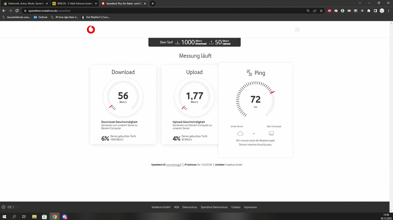Click the Dein Tarif banner
Viewport: 393px width, 220px height.
coord(194,42)
